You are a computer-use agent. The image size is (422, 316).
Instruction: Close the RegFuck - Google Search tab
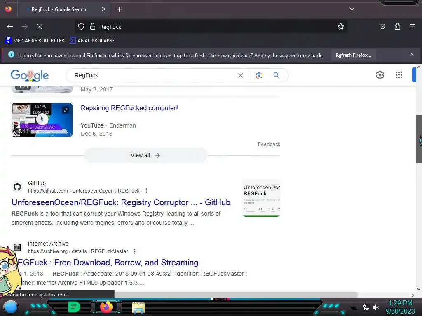click(x=104, y=9)
